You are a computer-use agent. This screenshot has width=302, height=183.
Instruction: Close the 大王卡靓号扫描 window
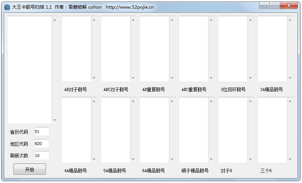(x=289, y=6)
